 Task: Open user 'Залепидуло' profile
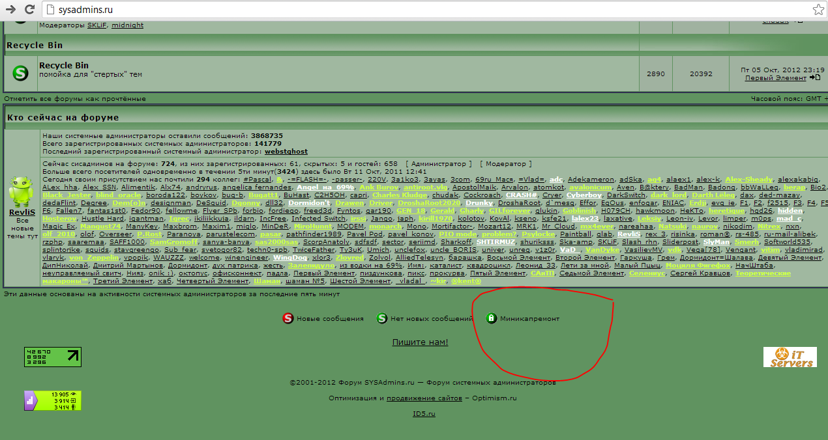coord(312,265)
